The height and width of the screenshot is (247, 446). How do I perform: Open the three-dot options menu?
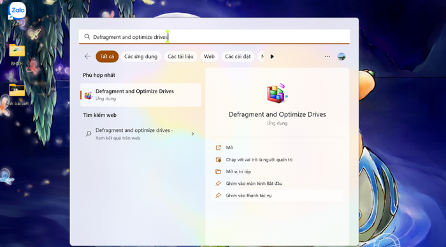pos(327,57)
